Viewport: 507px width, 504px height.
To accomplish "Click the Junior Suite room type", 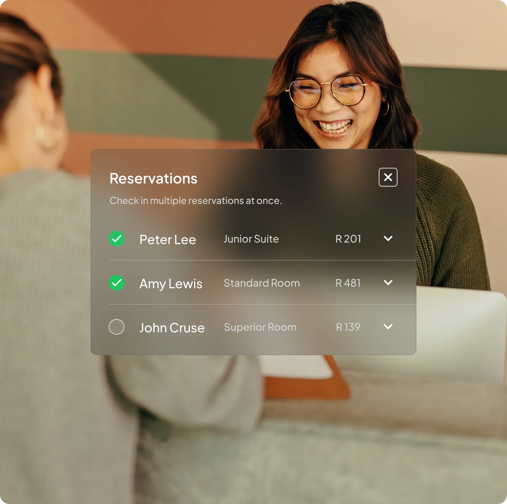I will tap(251, 239).
